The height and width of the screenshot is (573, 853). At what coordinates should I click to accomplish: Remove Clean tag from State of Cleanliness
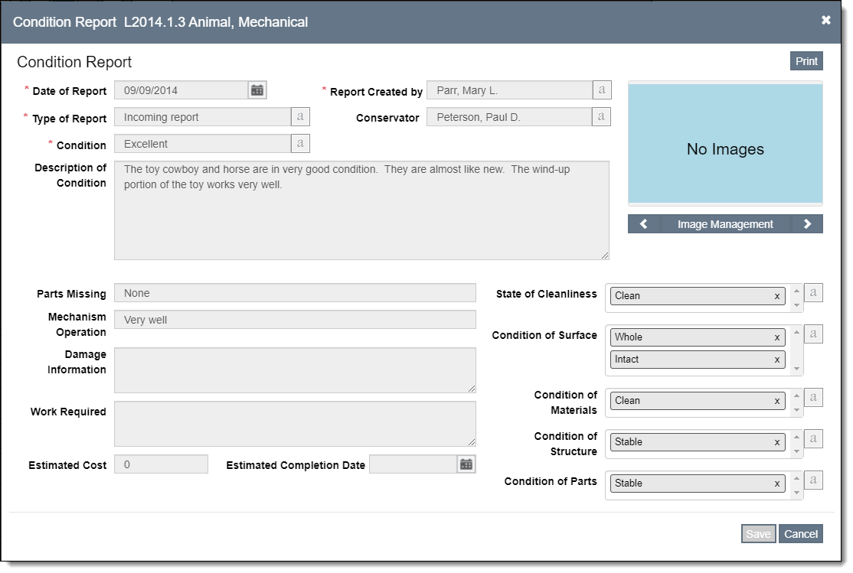(x=776, y=296)
